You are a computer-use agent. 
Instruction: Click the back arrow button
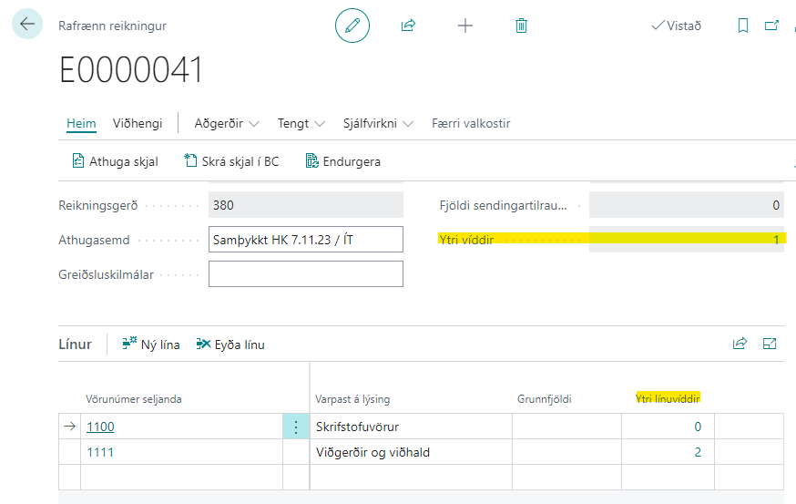click(28, 25)
